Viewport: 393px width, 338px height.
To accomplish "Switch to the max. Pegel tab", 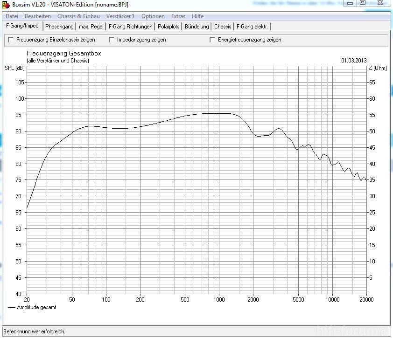I will point(91,27).
